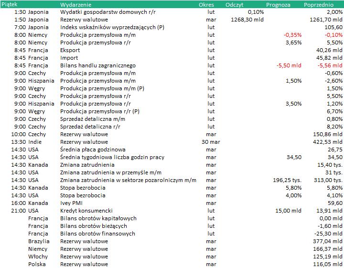344x268 pixels.
Task: Click the red value '-5,56 mld'
Action: coord(330,65)
